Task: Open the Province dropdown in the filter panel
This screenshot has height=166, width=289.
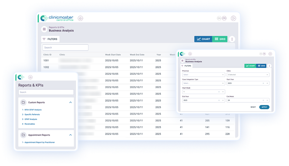Action: pos(203,75)
